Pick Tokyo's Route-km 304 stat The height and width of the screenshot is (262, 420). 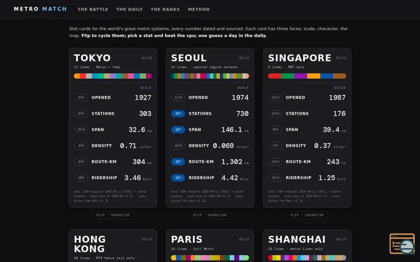(x=113, y=162)
